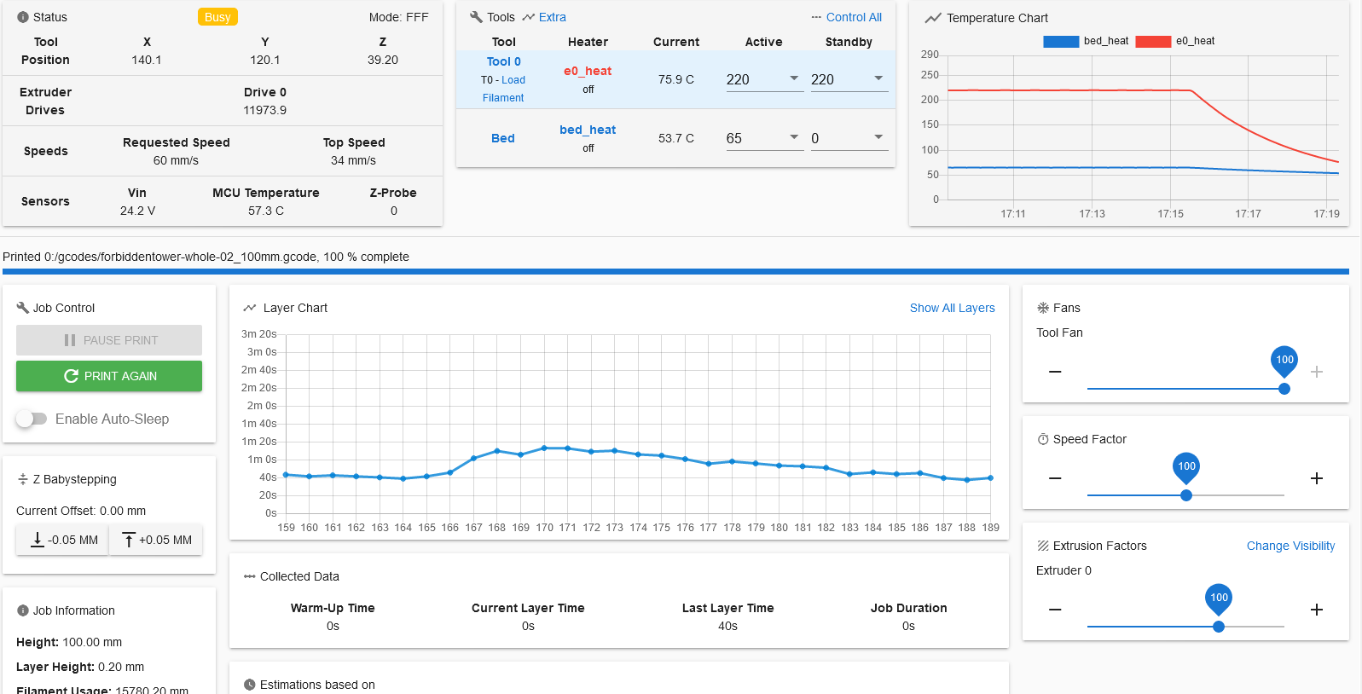Viewport: 1362px width, 694px height.
Task: Decrease Speed Factor with minus icon
Action: point(1055,478)
